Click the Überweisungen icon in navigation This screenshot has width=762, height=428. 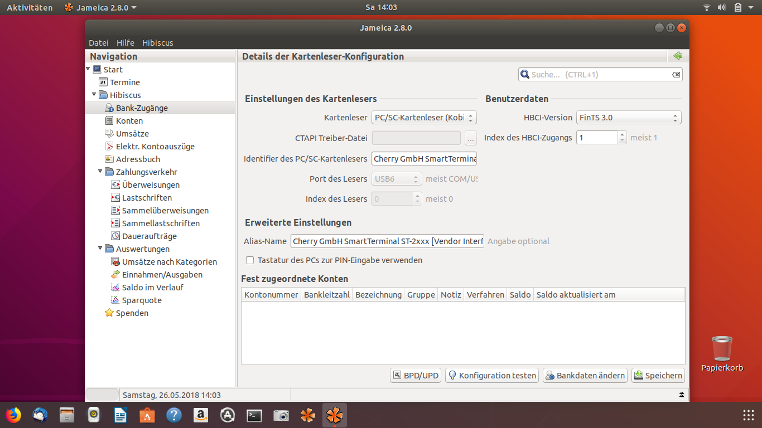pos(115,185)
